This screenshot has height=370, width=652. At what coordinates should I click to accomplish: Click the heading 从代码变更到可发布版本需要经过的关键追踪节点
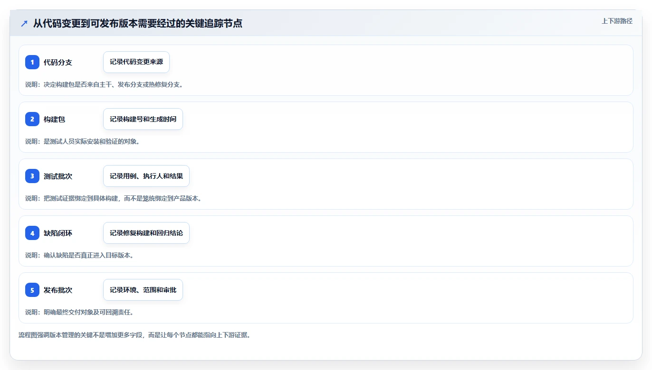(x=138, y=23)
